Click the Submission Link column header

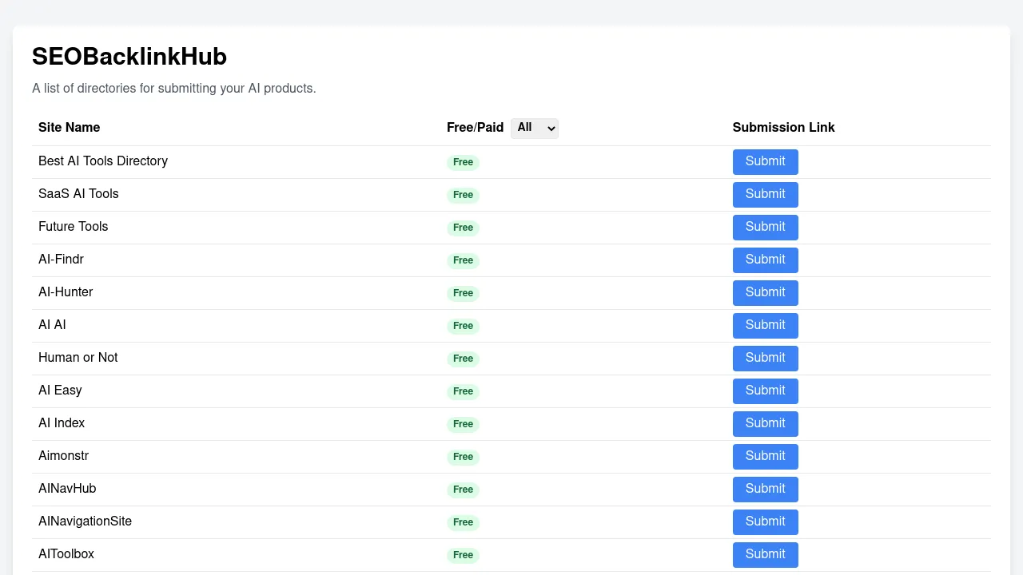783,128
